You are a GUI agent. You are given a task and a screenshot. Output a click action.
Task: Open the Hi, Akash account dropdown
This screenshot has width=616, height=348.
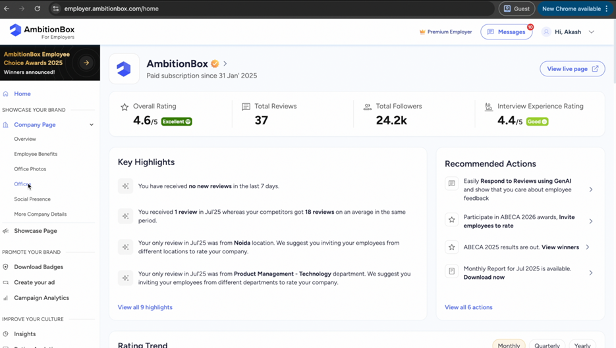[x=591, y=32]
